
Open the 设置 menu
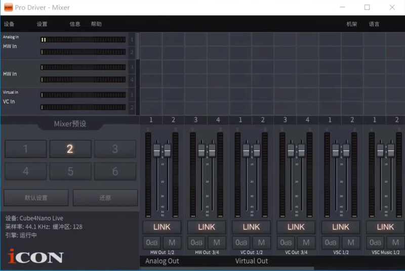coord(42,24)
